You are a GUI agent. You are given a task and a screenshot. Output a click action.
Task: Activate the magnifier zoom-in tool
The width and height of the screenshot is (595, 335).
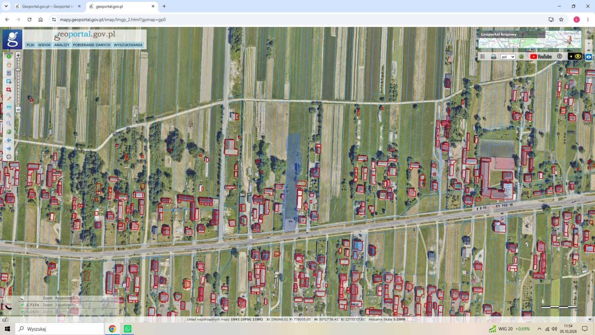(x=9, y=115)
